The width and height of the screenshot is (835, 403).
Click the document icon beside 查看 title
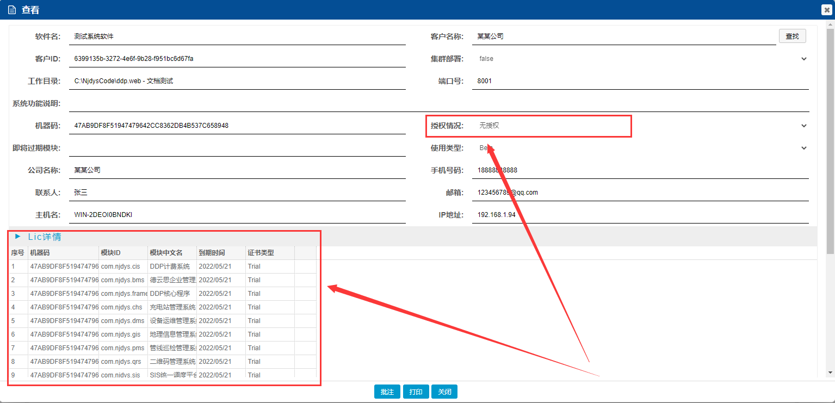coord(11,10)
